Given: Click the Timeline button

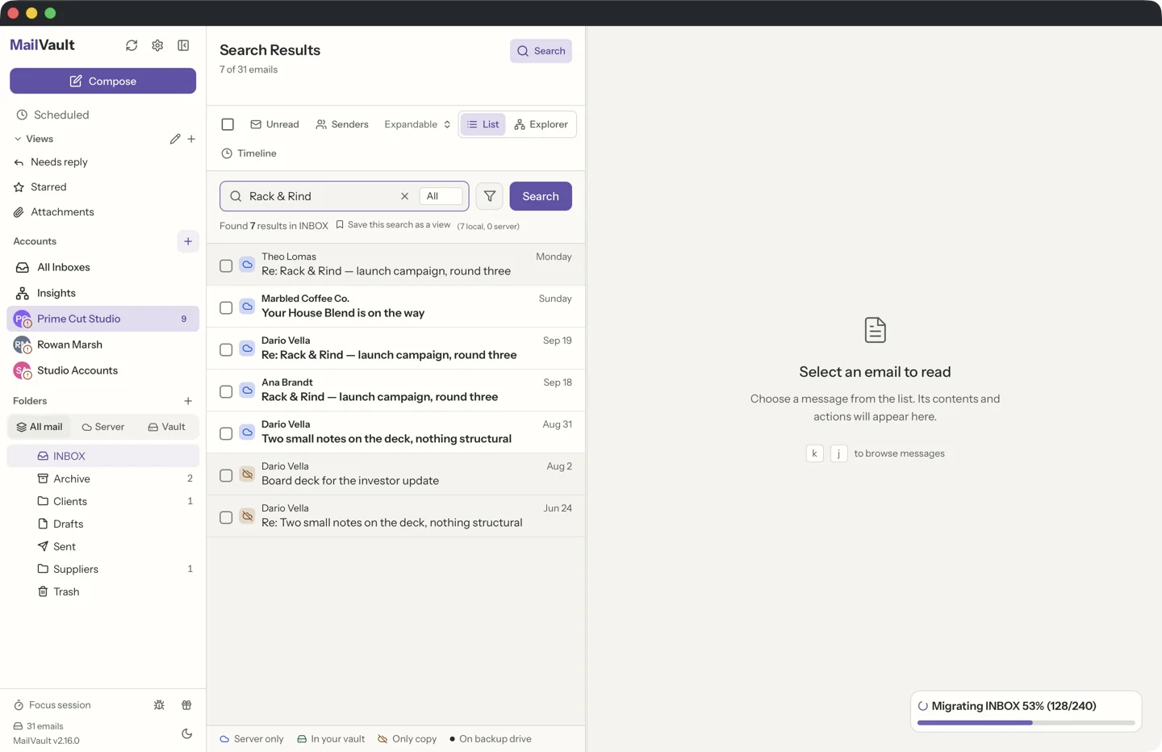Looking at the screenshot, I should (x=249, y=153).
